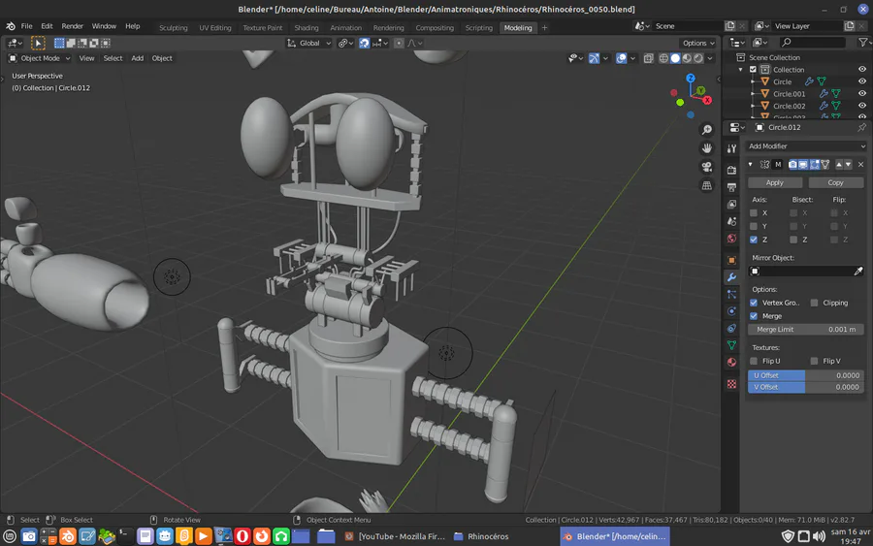Image resolution: width=873 pixels, height=546 pixels.
Task: Open Object Mode dropdown
Action: pyautogui.click(x=40, y=58)
